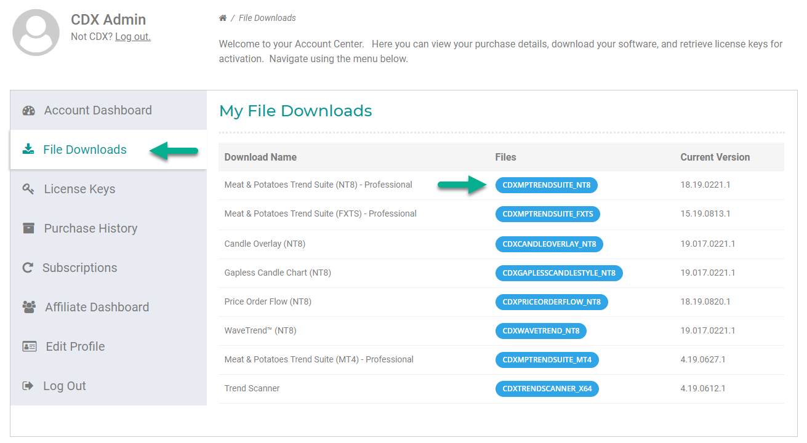Go to the License Keys section
This screenshot has height=443, width=807.
pos(108,189)
